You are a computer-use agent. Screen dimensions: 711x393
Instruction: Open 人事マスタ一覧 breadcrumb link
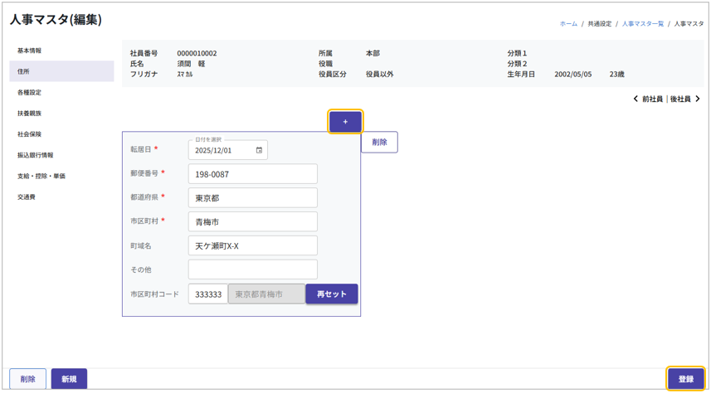pos(643,24)
